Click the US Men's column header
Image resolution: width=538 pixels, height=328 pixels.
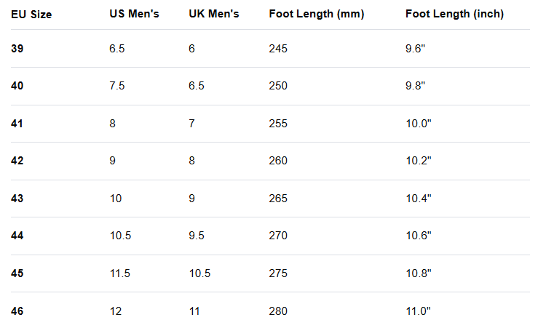click(134, 14)
